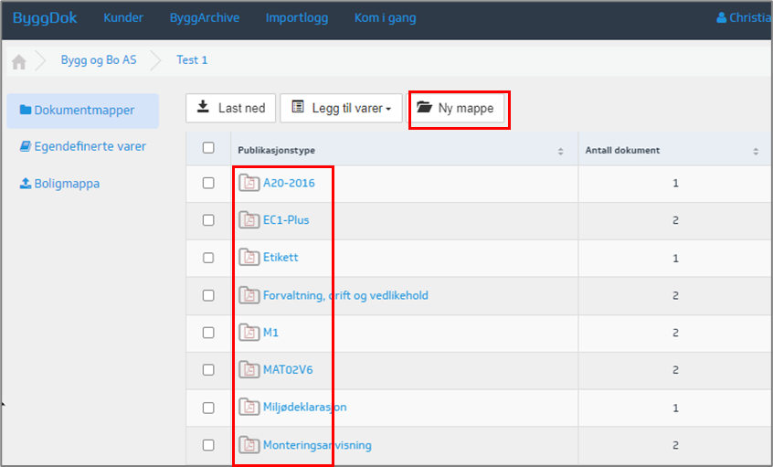This screenshot has width=773, height=467.
Task: Click the folder icon beside EC1-Plus
Action: (249, 220)
